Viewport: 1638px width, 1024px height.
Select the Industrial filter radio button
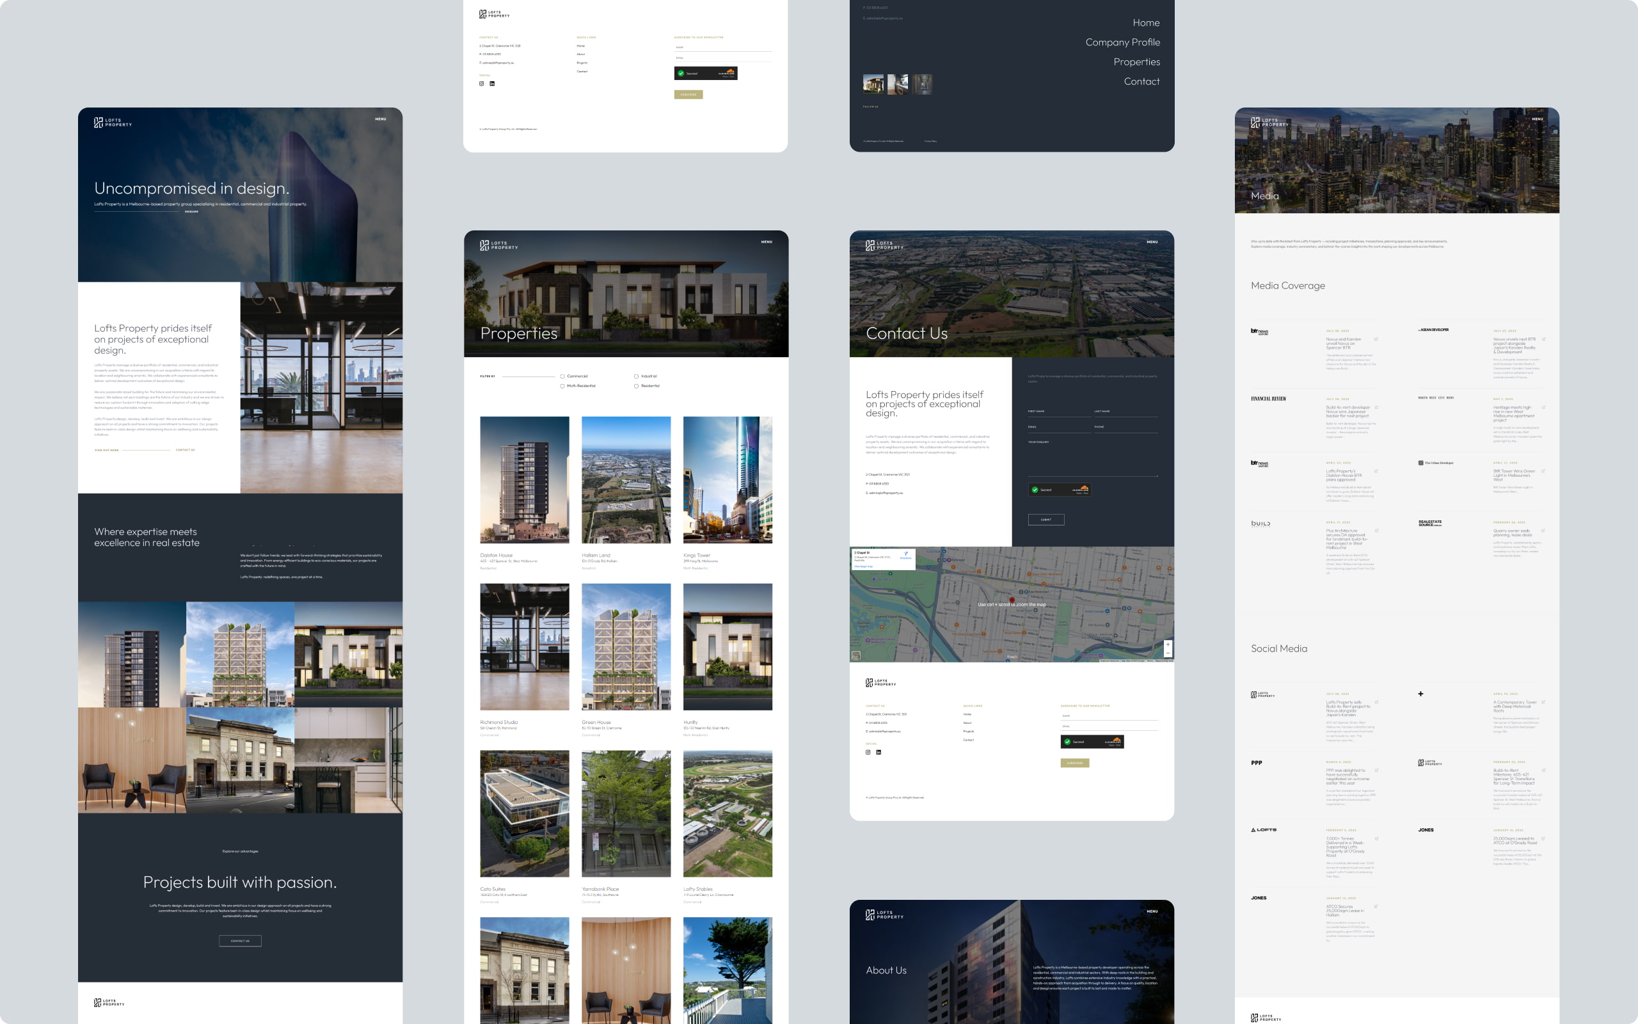[x=636, y=376]
